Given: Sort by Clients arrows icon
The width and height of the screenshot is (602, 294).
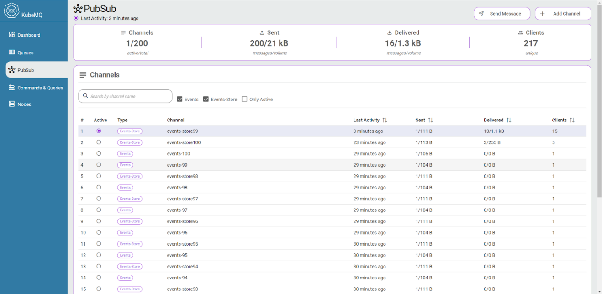Looking at the screenshot, I should (572, 120).
